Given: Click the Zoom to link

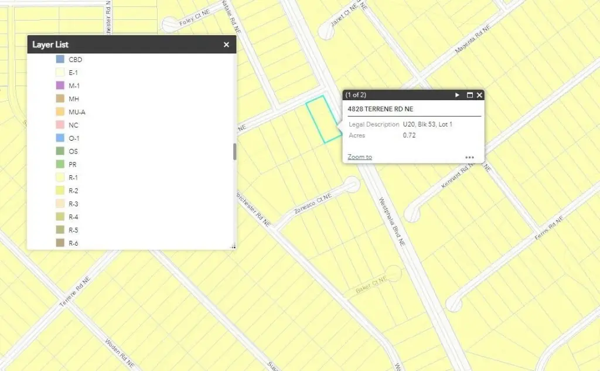Looking at the screenshot, I should (359, 156).
